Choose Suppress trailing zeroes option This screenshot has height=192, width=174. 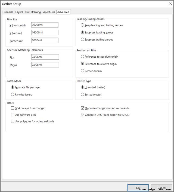tap(82, 40)
